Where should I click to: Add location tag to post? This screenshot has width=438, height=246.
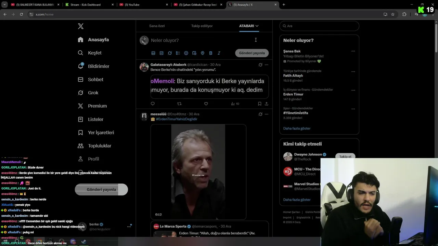203,53
